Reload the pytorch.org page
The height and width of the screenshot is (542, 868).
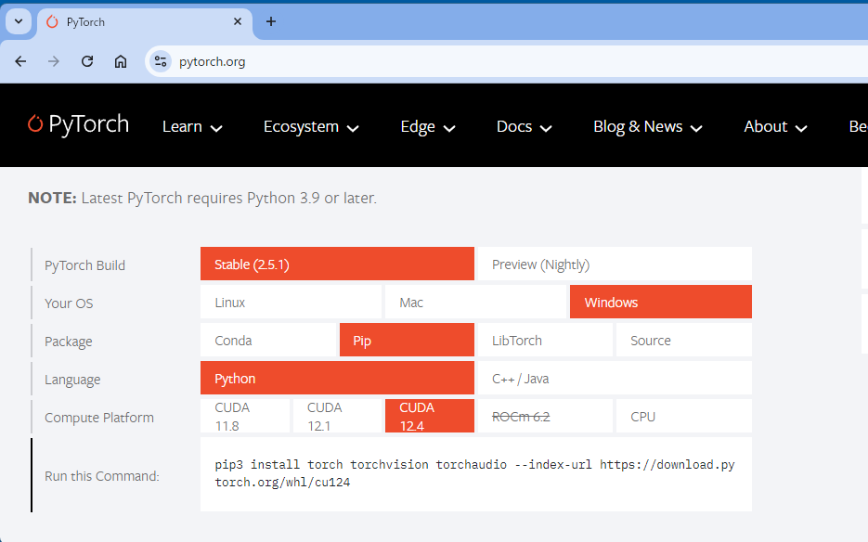tap(87, 61)
